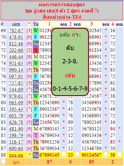Follow the 063-09 link
The width and height of the screenshot is (124, 166).
[16, 103]
